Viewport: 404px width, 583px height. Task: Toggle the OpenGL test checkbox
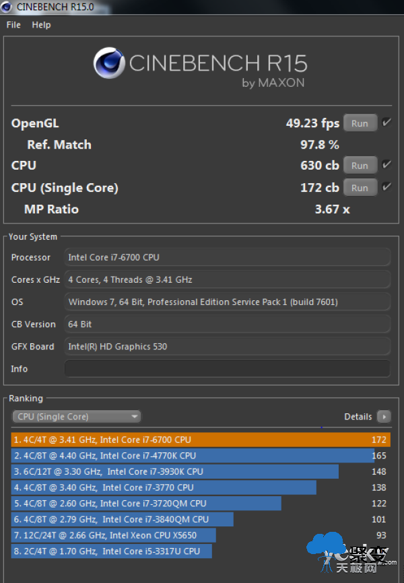(386, 123)
